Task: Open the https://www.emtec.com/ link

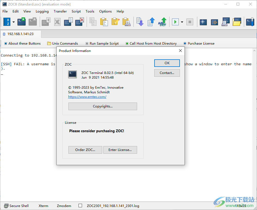Action: 87,97
